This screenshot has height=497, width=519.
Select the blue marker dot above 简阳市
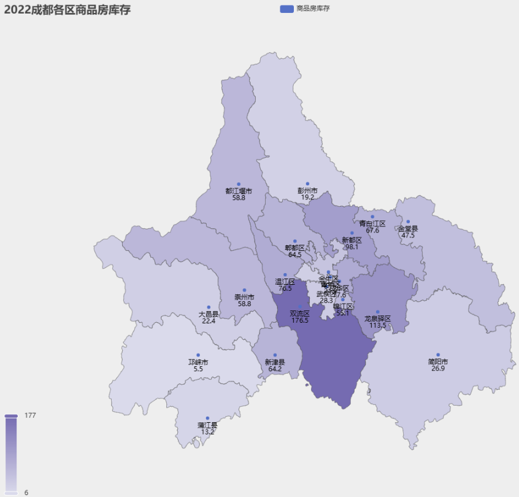tap(438, 355)
